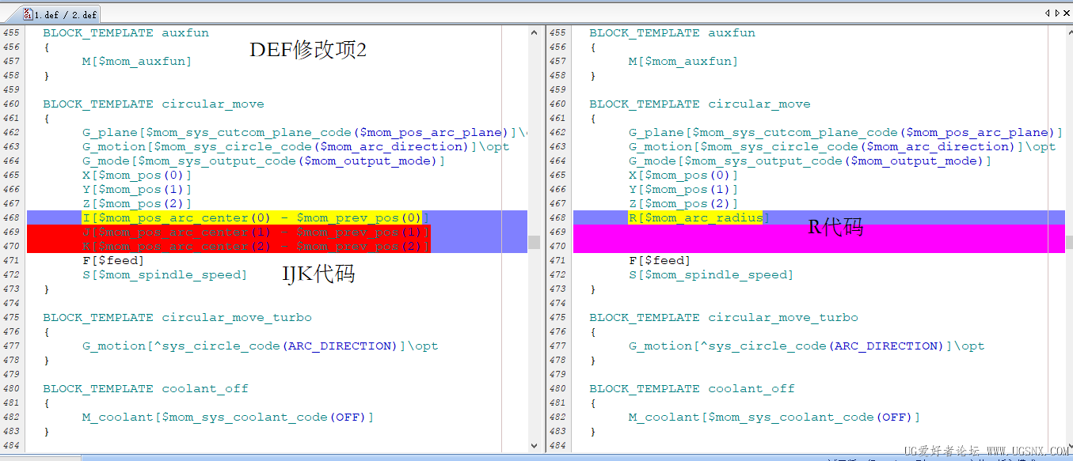Click BLOCK_TEMPLATE auxfun in the left pane
The height and width of the screenshot is (461, 1073).
point(126,32)
